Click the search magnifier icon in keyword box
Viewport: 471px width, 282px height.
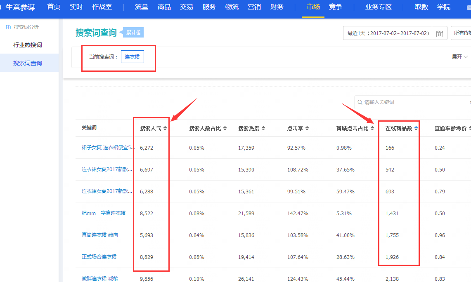coord(360,102)
